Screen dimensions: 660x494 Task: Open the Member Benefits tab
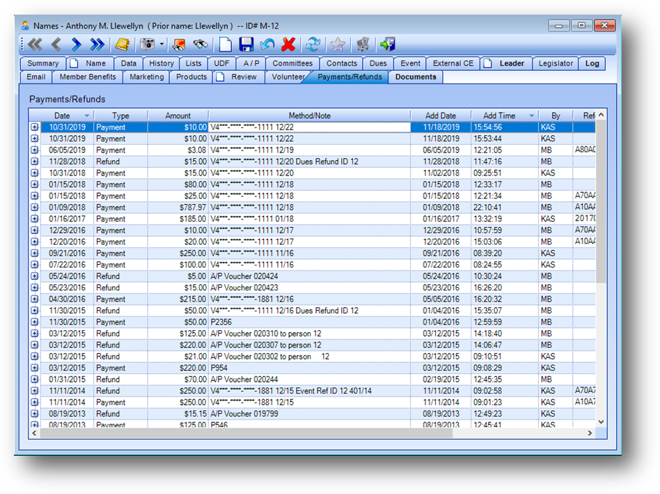(x=88, y=77)
